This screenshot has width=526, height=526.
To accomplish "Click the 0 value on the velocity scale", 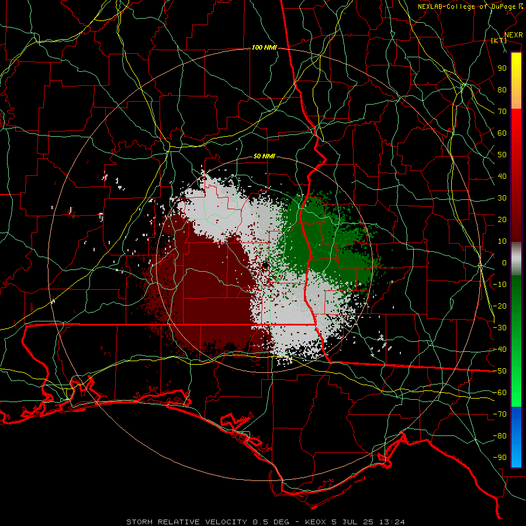I will pyautogui.click(x=504, y=262).
